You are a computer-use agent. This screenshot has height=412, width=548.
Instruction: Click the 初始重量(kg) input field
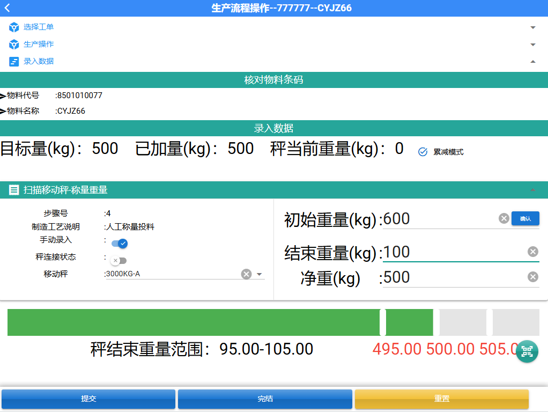pyautogui.click(x=440, y=219)
